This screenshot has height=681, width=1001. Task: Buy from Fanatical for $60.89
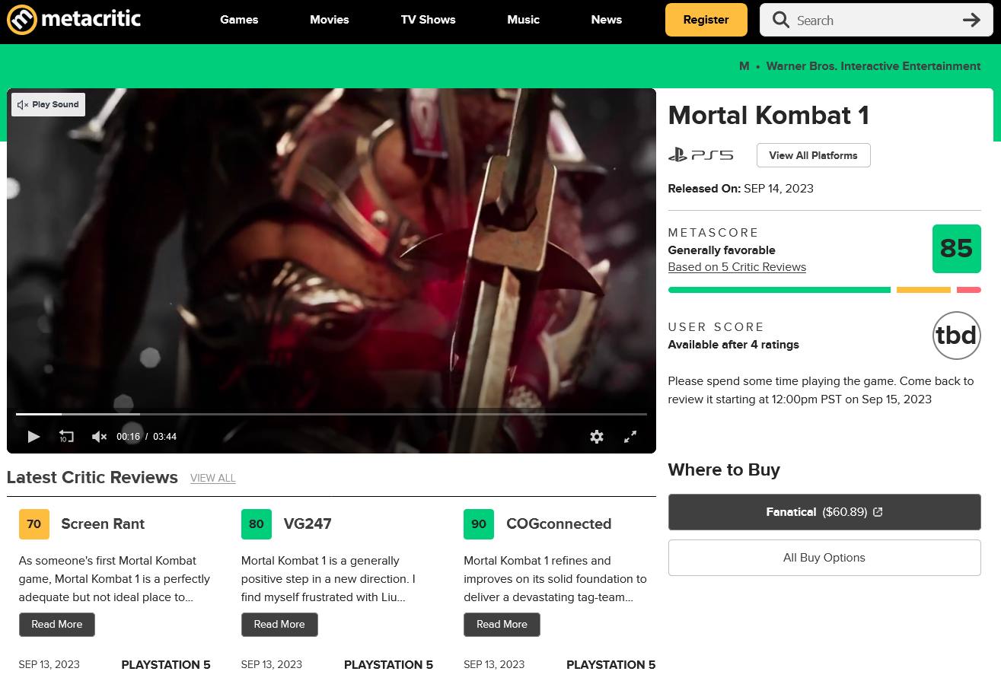824,512
